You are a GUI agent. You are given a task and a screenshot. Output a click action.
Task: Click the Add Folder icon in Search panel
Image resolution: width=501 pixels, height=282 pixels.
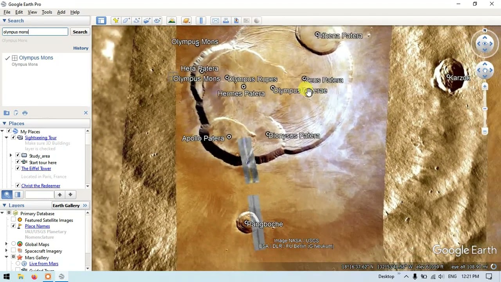pos(7,113)
